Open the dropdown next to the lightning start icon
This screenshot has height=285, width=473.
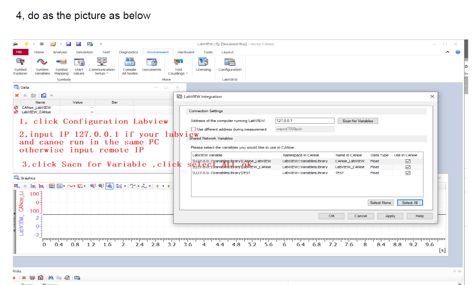34,44
